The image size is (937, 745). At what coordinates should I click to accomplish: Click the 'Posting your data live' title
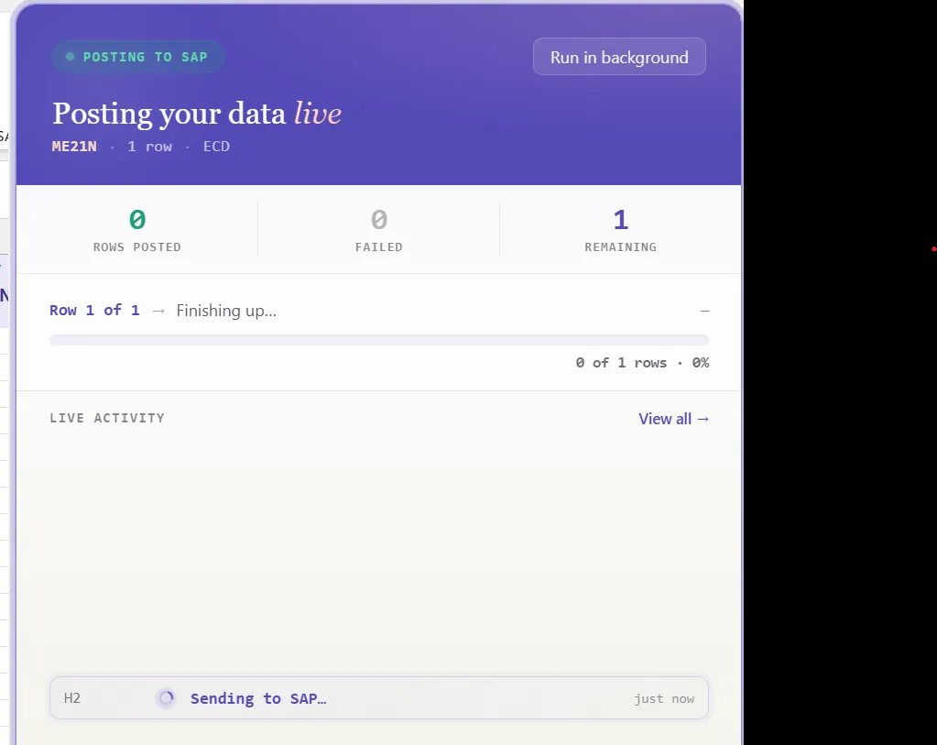tap(197, 114)
